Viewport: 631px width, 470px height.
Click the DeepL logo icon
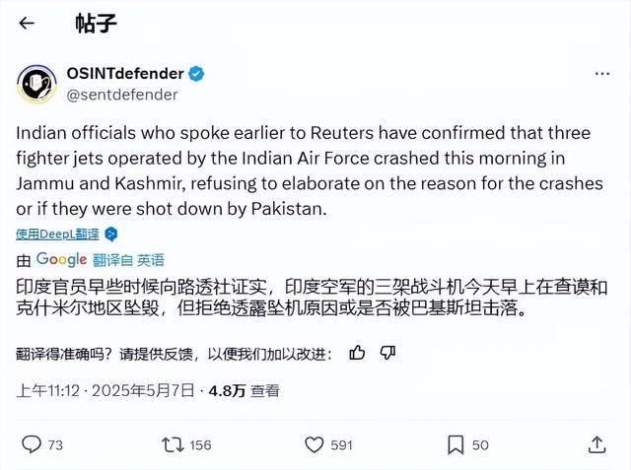(111, 235)
